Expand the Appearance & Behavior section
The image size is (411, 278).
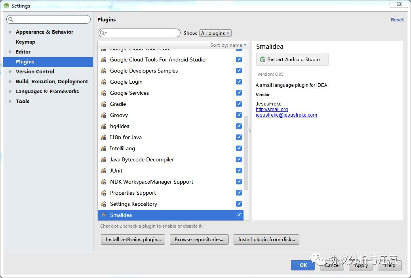(x=11, y=32)
